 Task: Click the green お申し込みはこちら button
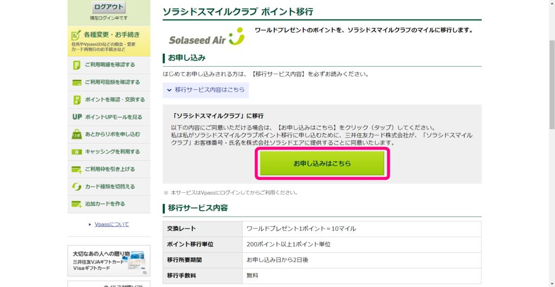click(322, 164)
